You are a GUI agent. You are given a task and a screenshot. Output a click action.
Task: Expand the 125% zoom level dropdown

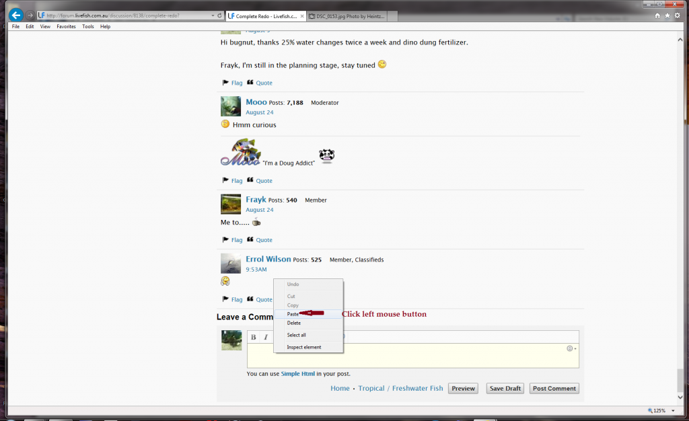673,410
